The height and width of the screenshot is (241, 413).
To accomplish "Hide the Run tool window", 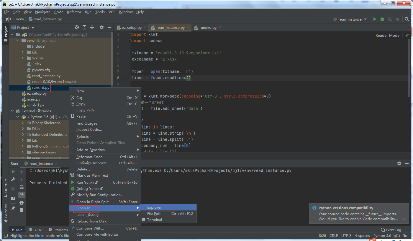I will (x=407, y=163).
